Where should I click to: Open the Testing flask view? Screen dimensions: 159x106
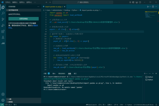3,37
